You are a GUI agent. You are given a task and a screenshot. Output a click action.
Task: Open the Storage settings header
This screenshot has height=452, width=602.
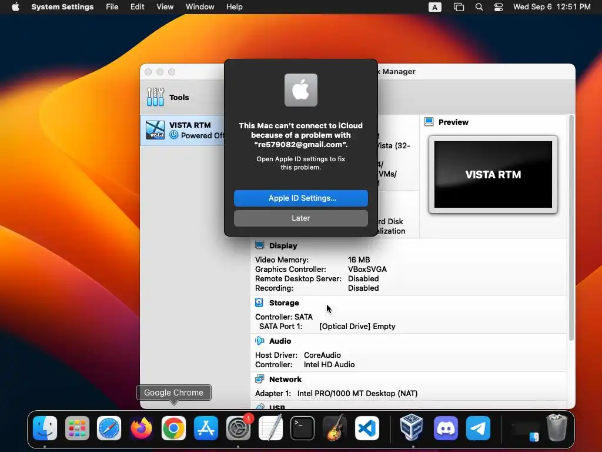[284, 303]
